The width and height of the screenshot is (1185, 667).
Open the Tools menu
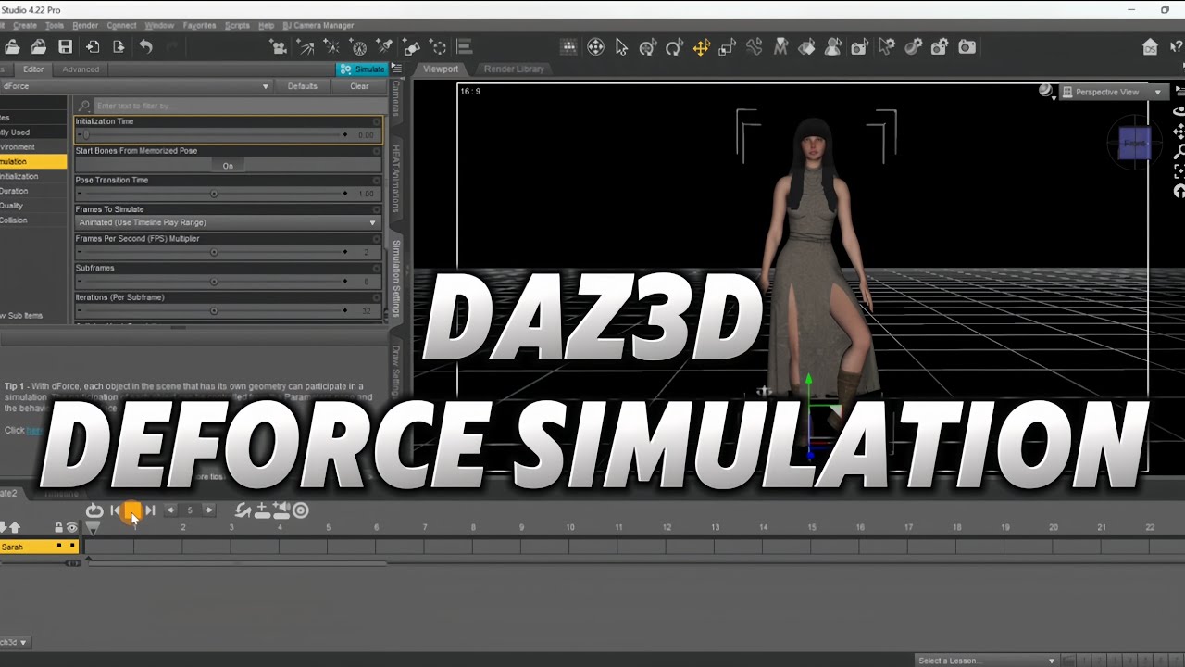pos(55,25)
